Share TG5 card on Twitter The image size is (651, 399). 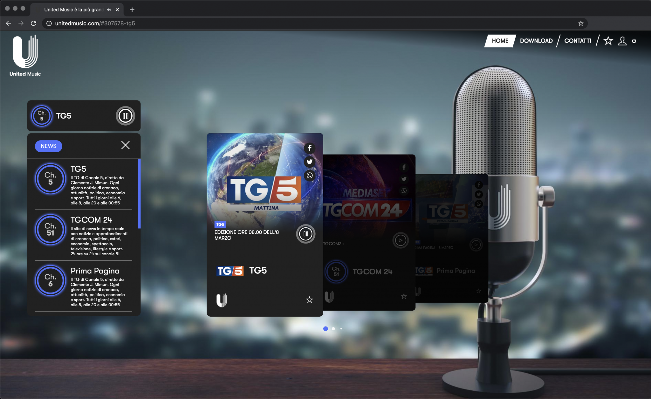click(309, 162)
